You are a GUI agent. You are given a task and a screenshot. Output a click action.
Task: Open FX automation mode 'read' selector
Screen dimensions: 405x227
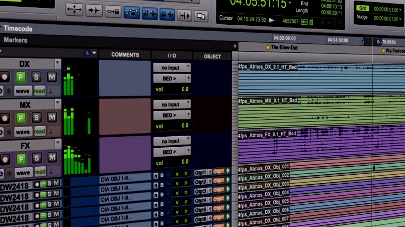40,172
